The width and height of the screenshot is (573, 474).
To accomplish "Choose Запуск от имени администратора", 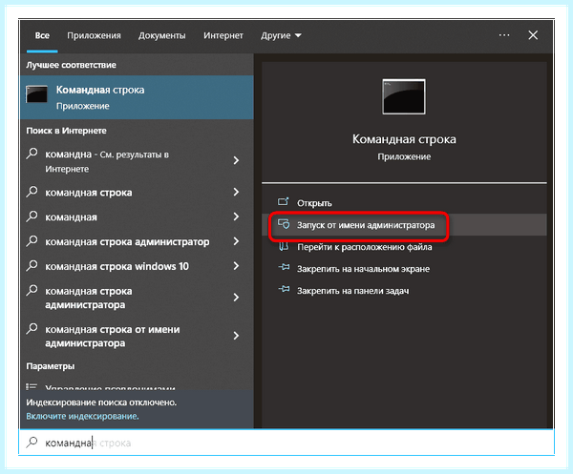I will tap(404, 225).
